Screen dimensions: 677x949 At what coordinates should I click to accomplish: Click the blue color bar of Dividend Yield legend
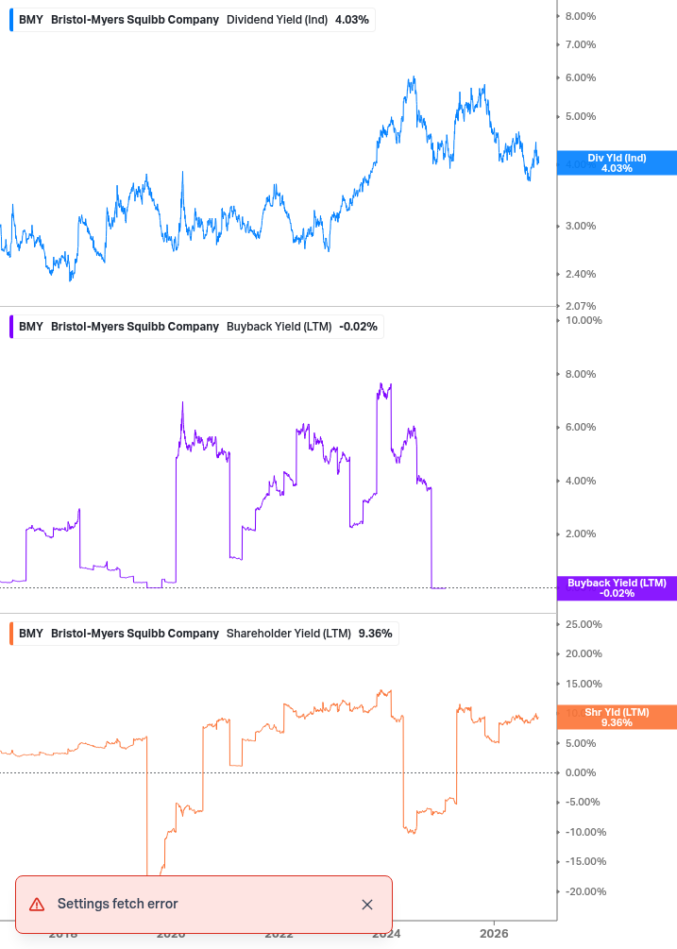(x=11, y=20)
